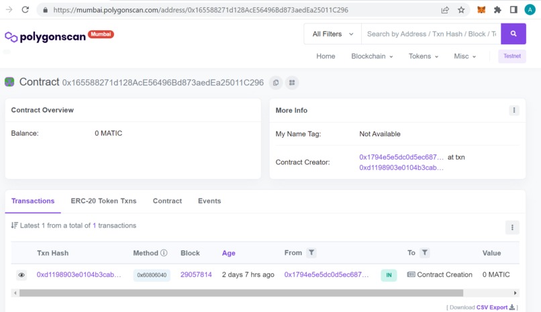Open transactions list three-dot menu
The height and width of the screenshot is (312, 541).
[x=512, y=227]
